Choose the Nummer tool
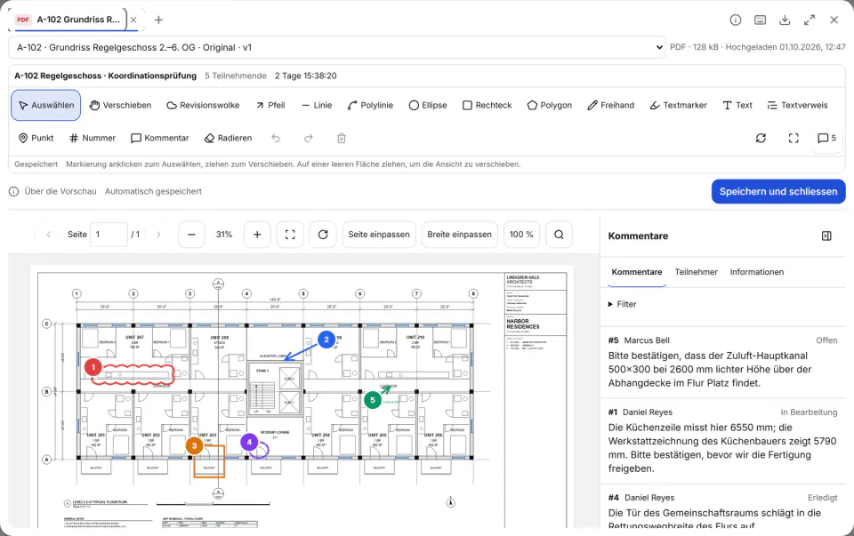This screenshot has width=854, height=536. click(x=93, y=138)
